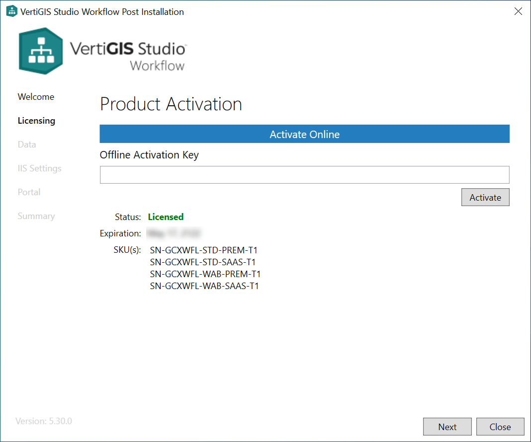Select the SN-GCXWFL-WAB-SAAS-T1 SKU line
Viewport: 531px width, 442px height.
[x=204, y=286]
